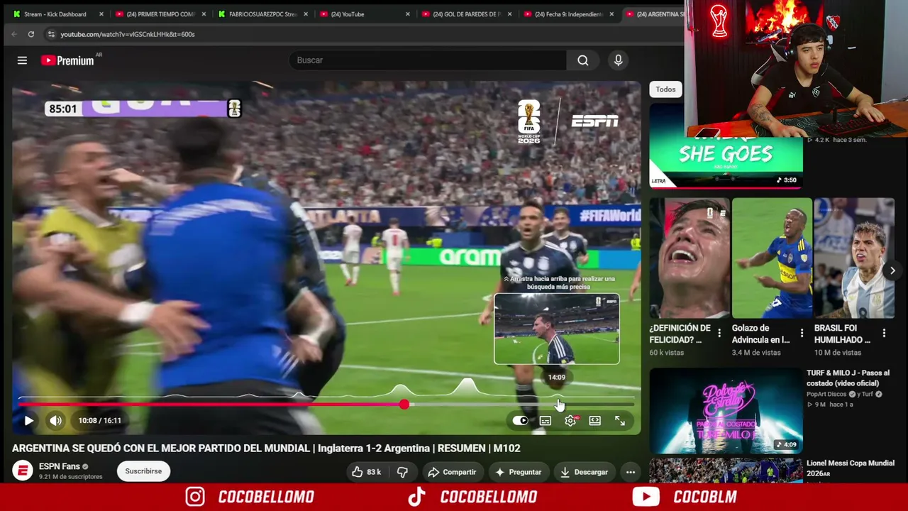This screenshot has height=511, width=908.
Task: Mute the video with the speaker icon
Action: [x=56, y=421]
